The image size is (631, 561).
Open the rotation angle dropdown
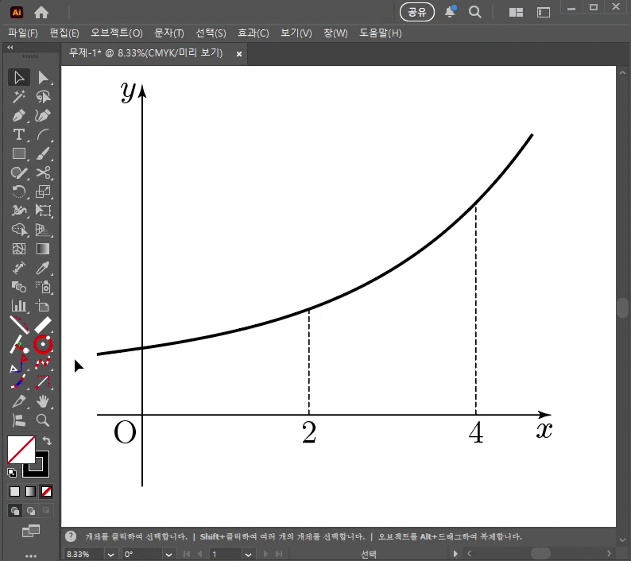[169, 555]
